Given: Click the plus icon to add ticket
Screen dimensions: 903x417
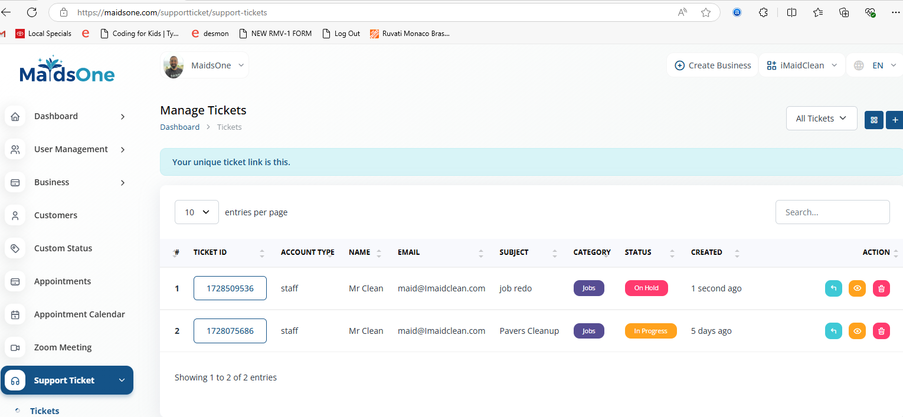Looking at the screenshot, I should (x=895, y=119).
